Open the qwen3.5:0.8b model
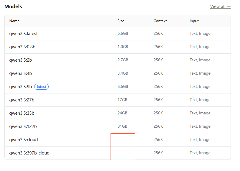This screenshot has height=171, width=240. click(22, 47)
